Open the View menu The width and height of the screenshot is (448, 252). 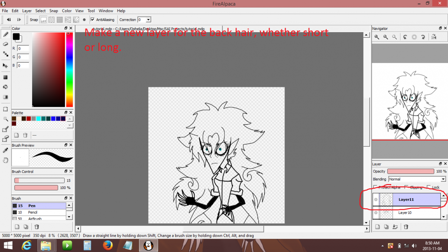tap(80, 11)
